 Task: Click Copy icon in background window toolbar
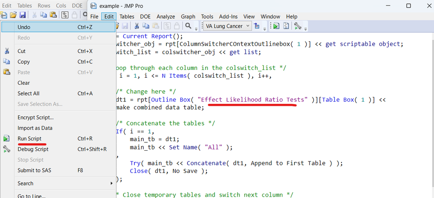43,15
